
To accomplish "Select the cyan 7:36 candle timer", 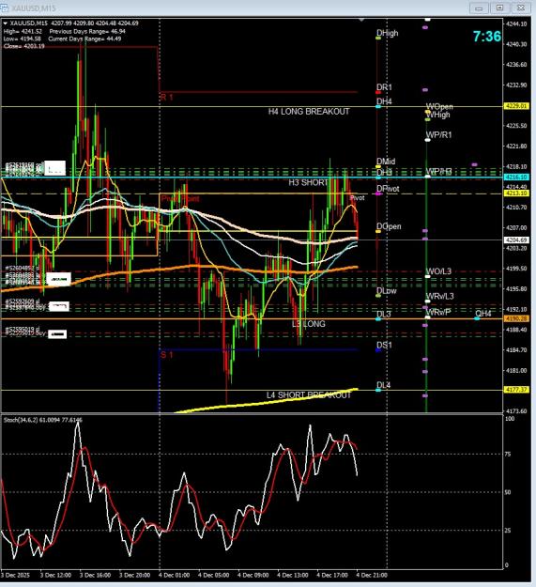I will point(486,37).
